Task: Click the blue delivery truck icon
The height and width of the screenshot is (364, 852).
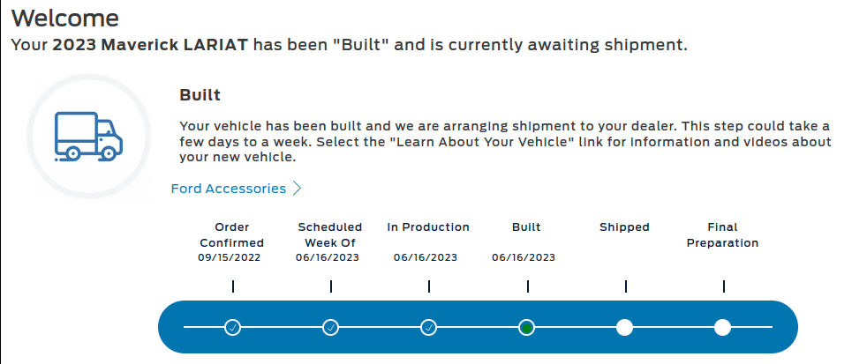Action: click(x=88, y=137)
